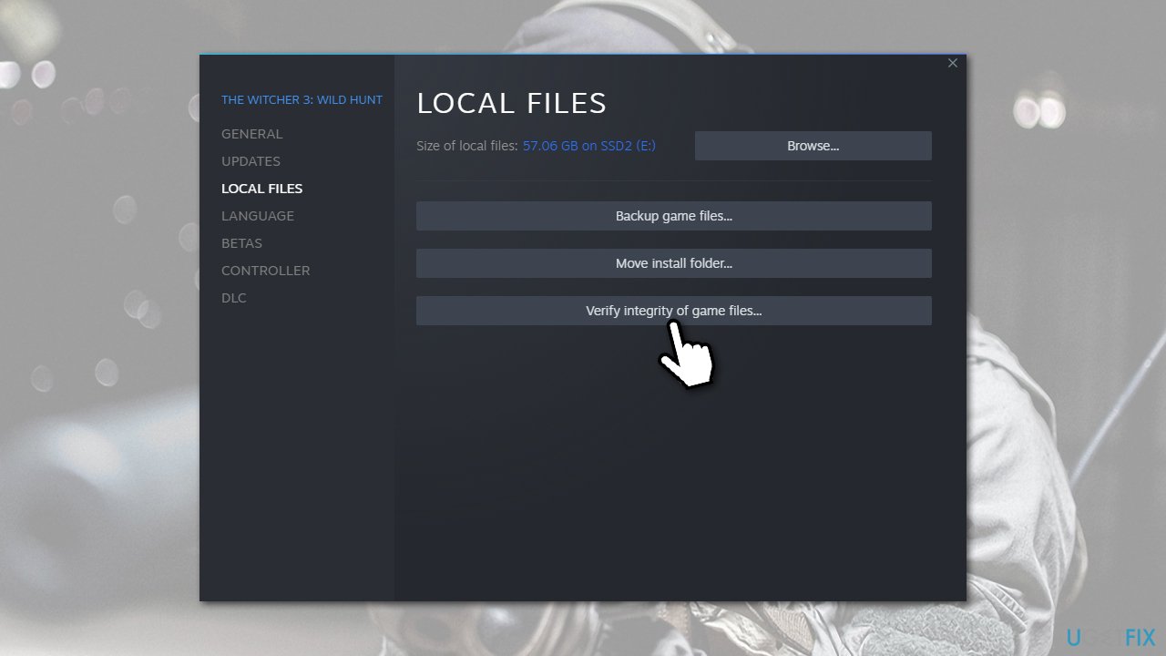This screenshot has width=1166, height=656.
Task: Click the LOCAL FILES page heading
Action: [512, 104]
